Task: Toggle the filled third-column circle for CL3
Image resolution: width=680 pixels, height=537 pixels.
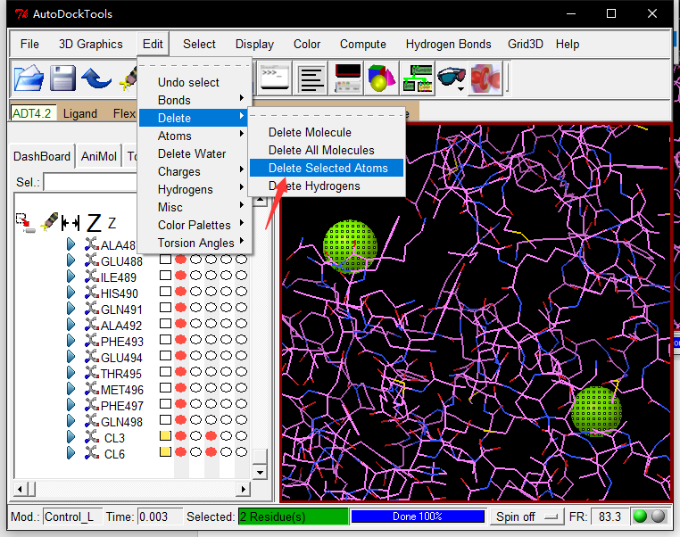Action: tap(211, 435)
